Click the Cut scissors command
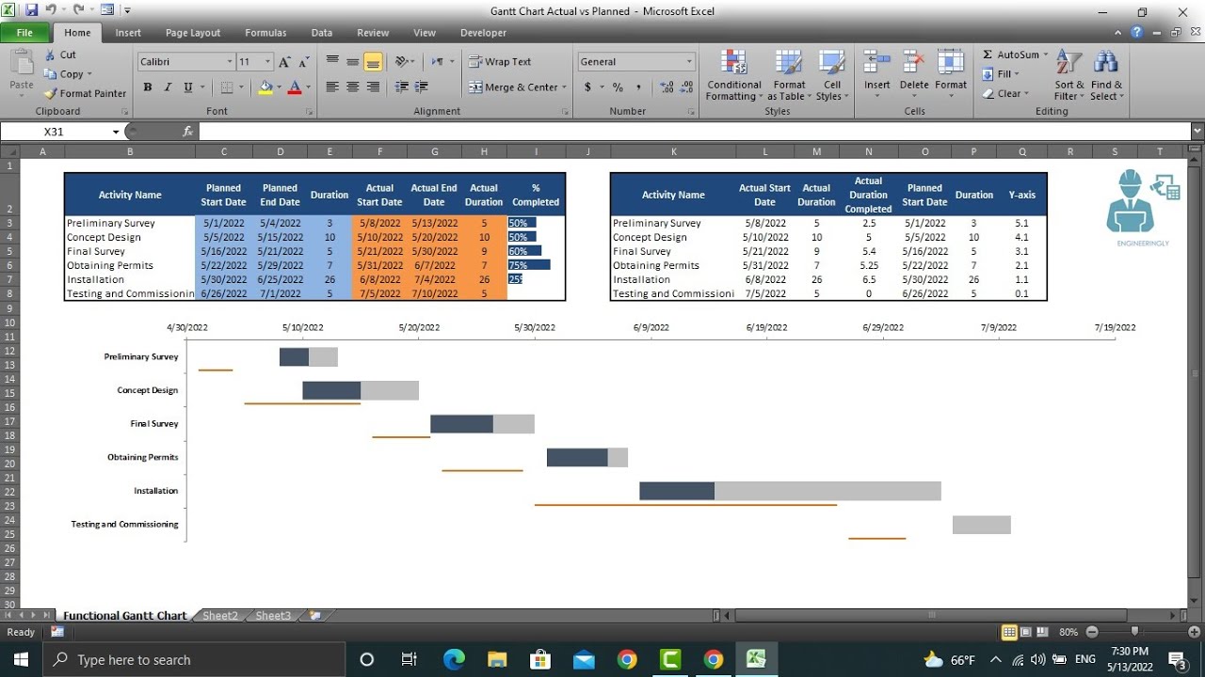Viewport: 1205px width, 677px height. (x=60, y=55)
